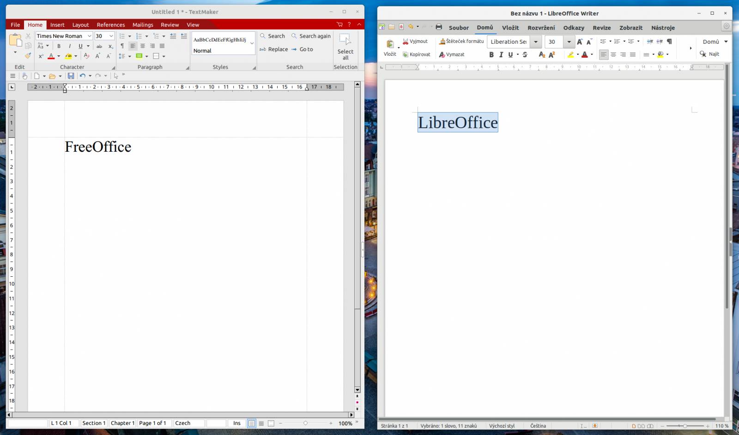This screenshot has height=435, width=739.
Task: Apply superscript in TextMaker ribbon
Action: click(x=41, y=56)
